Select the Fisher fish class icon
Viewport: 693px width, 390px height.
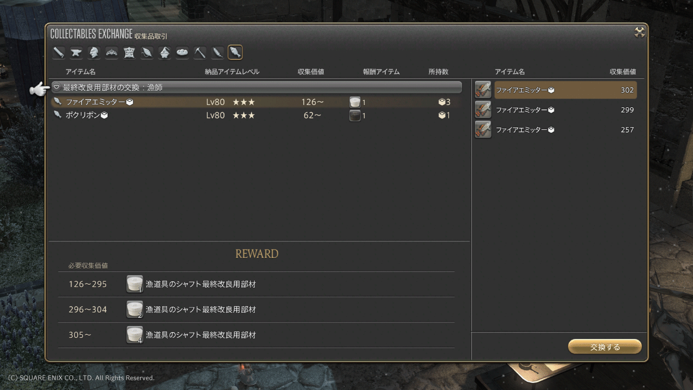coord(235,53)
